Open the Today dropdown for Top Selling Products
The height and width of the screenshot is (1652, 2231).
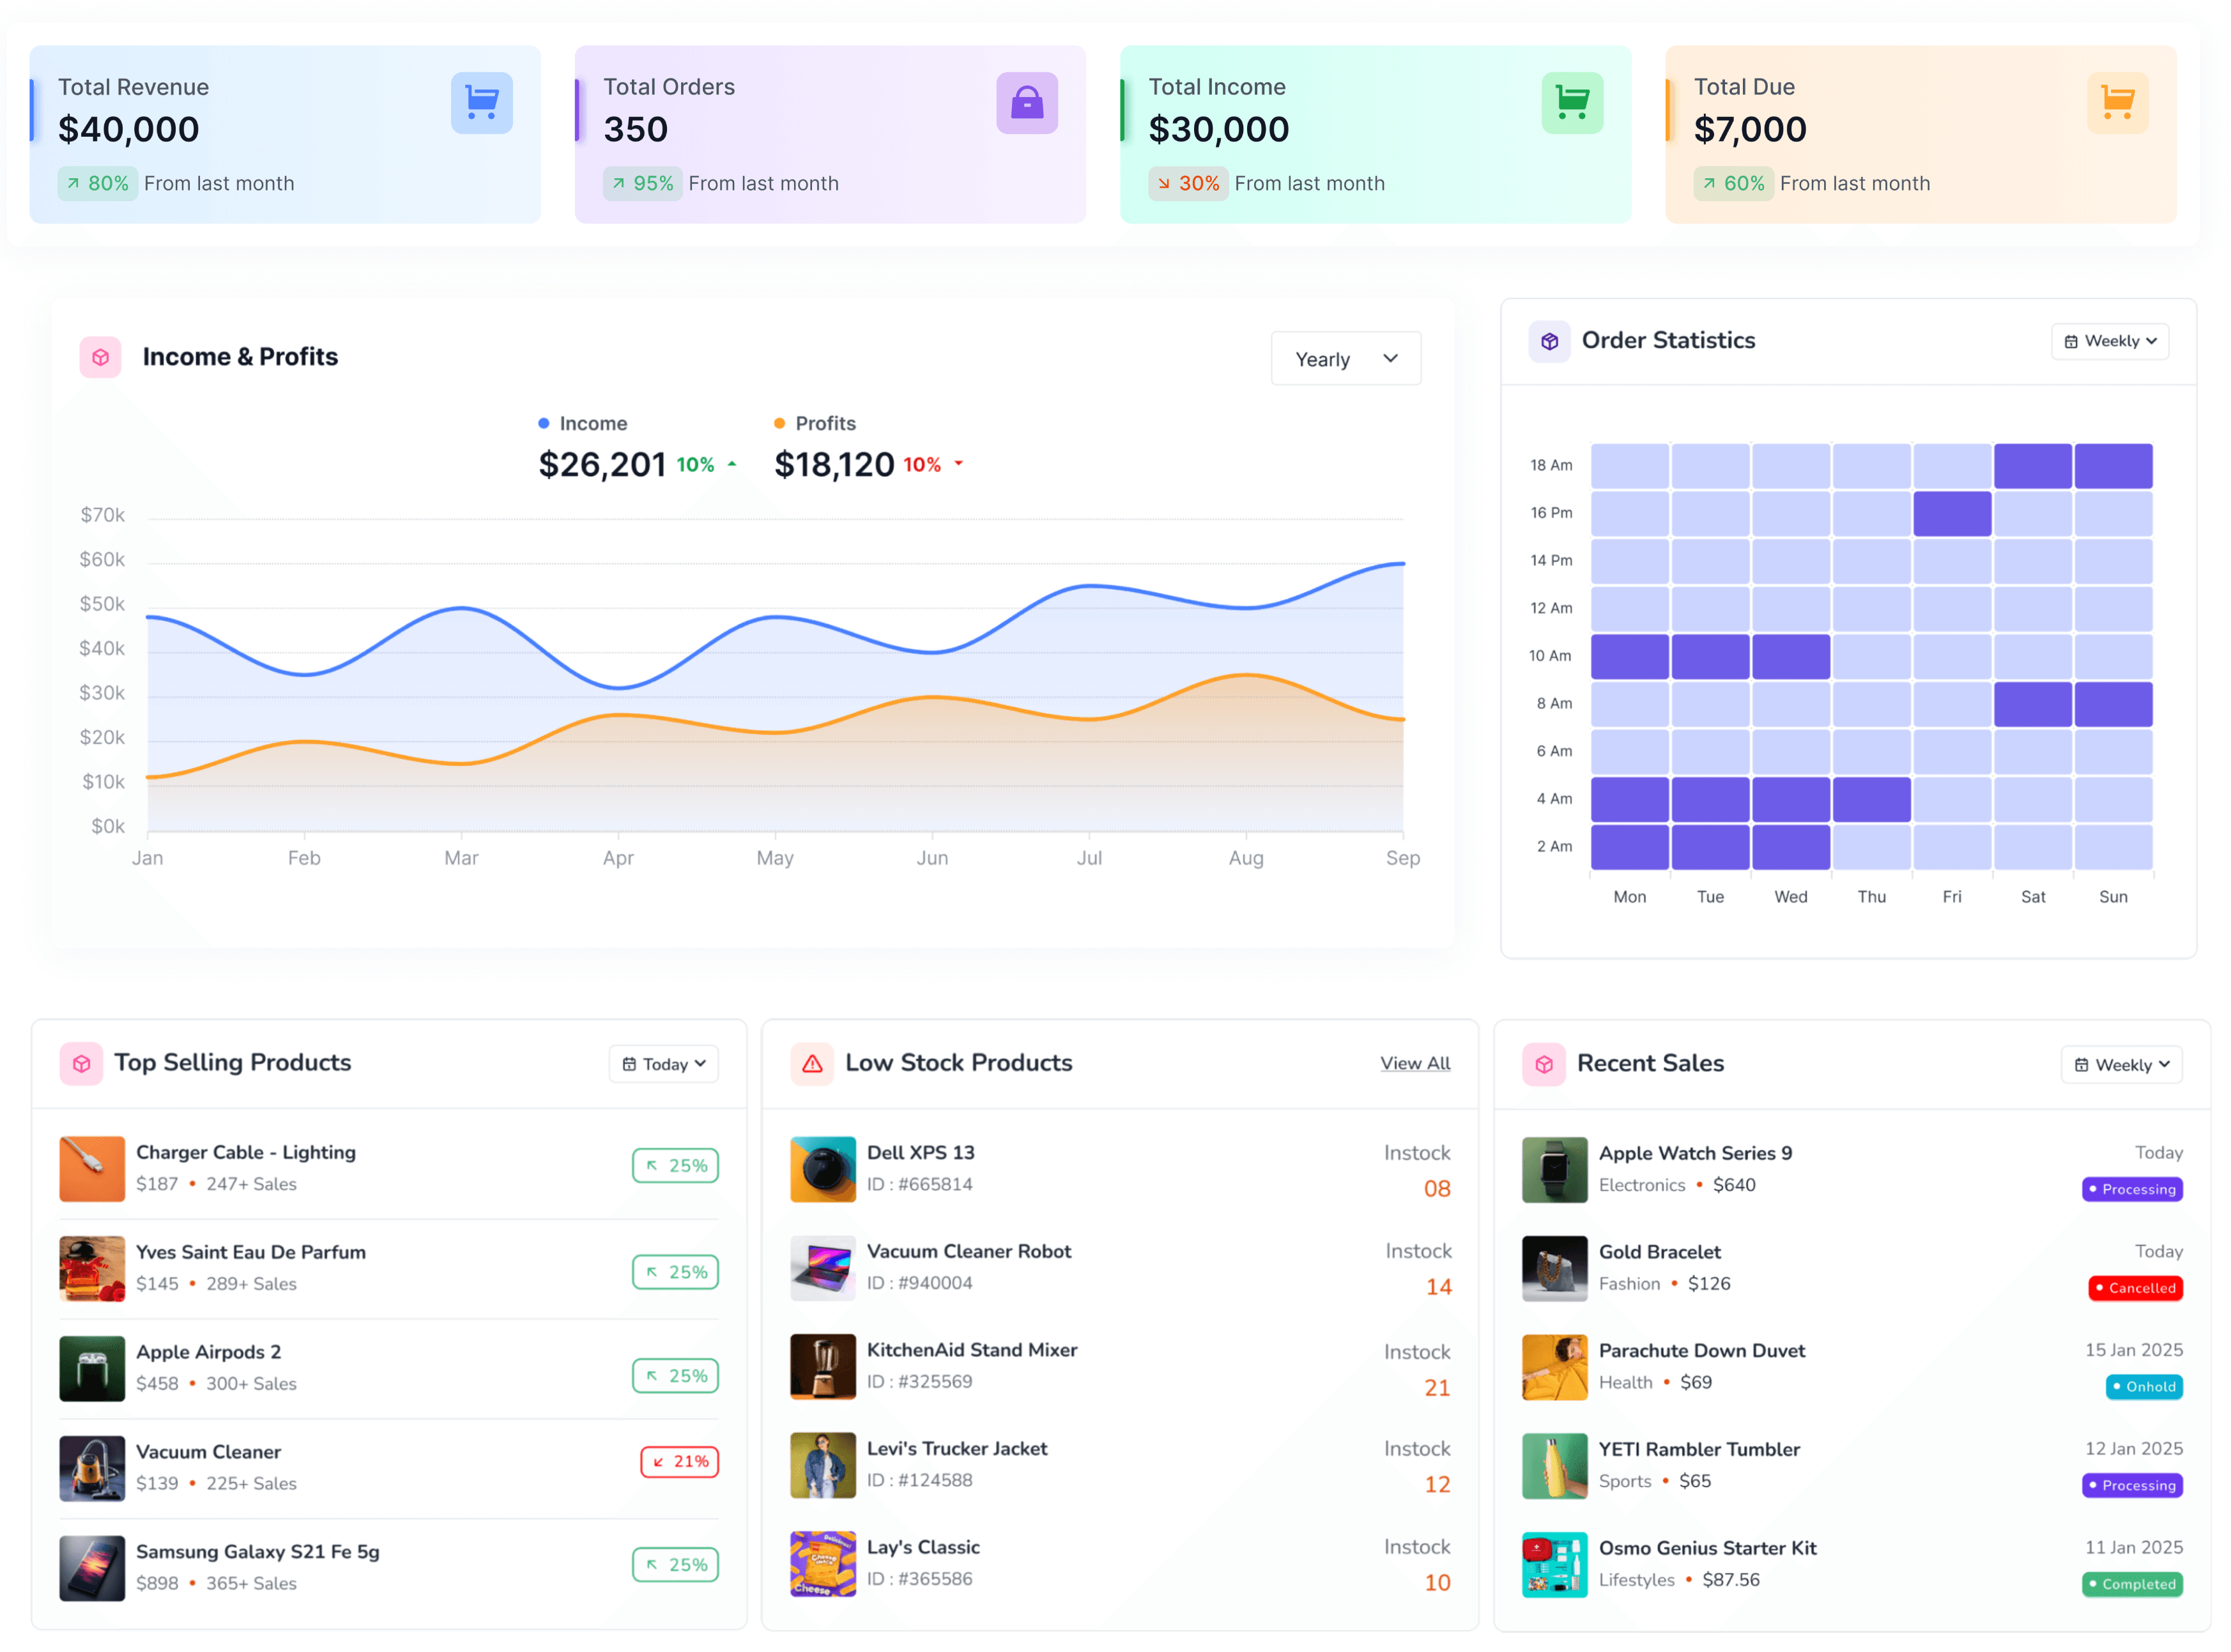[x=663, y=1064]
